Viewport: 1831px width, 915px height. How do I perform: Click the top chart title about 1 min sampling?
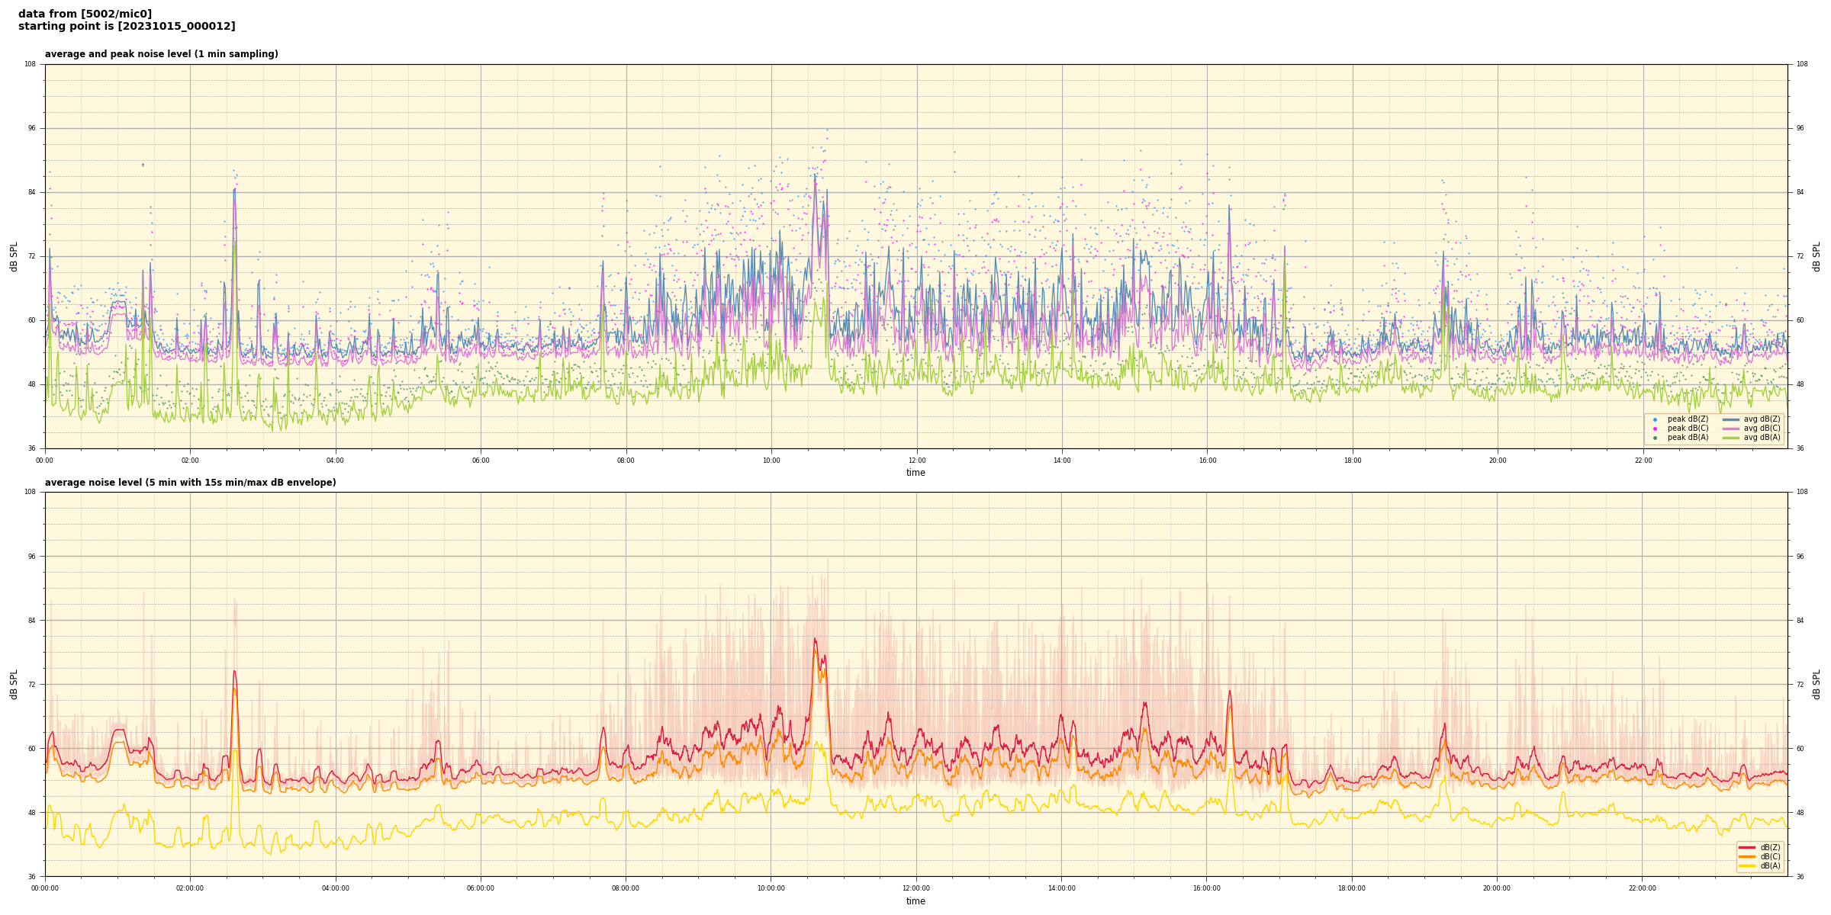coord(161,54)
